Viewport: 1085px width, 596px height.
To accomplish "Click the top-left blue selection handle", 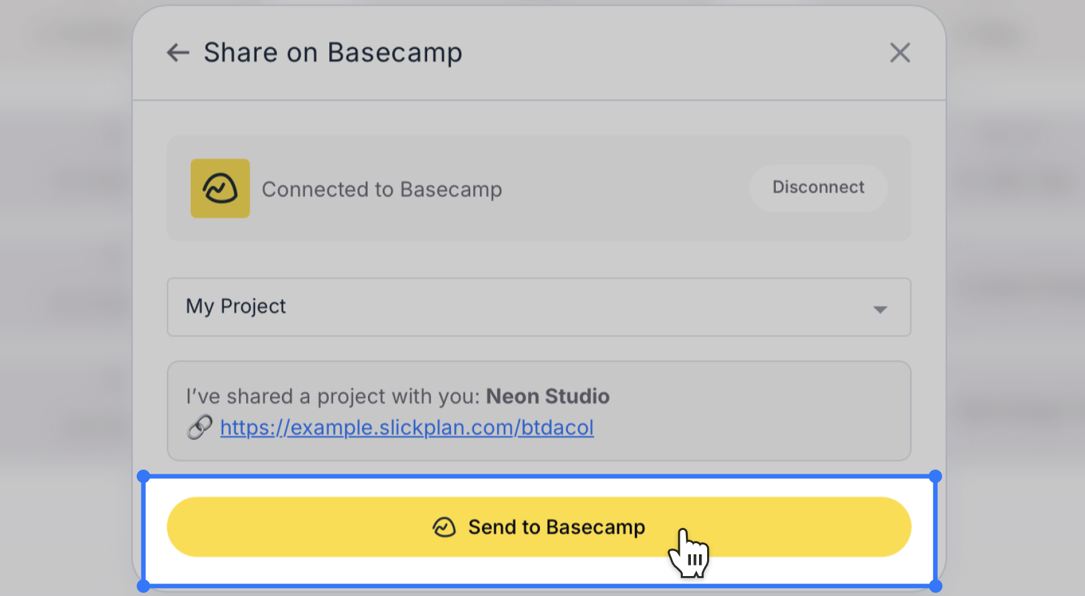I will pyautogui.click(x=144, y=476).
